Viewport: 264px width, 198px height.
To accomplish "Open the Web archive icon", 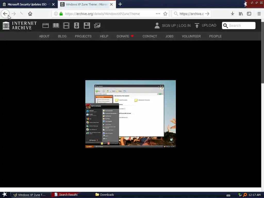I will tap(46, 26).
